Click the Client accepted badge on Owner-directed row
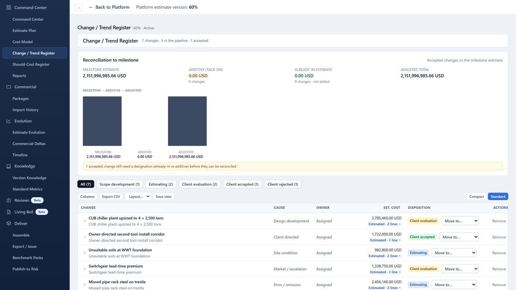Image resolution: width=516 pixels, height=290 pixels. click(x=422, y=237)
